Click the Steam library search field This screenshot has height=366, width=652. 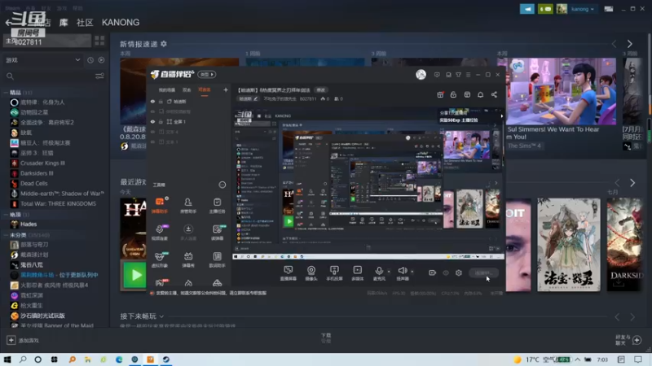[x=49, y=76]
